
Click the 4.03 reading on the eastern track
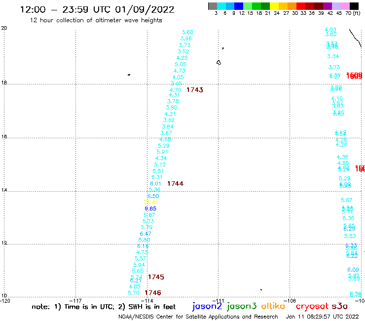(x=330, y=30)
